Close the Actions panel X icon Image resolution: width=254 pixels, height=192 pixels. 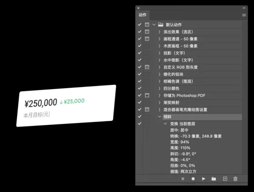coord(138,8)
